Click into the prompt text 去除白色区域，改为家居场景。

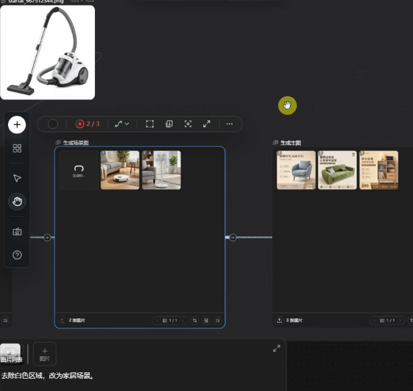click(48, 376)
